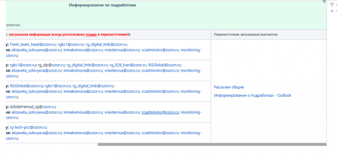337x160 pixels.
Task: Click vnesterova@ozon.ru in the rg_zlp row
Action: pos(122,70)
